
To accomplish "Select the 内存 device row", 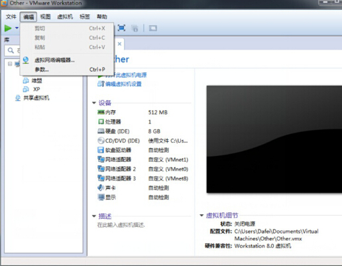I will [143, 112].
